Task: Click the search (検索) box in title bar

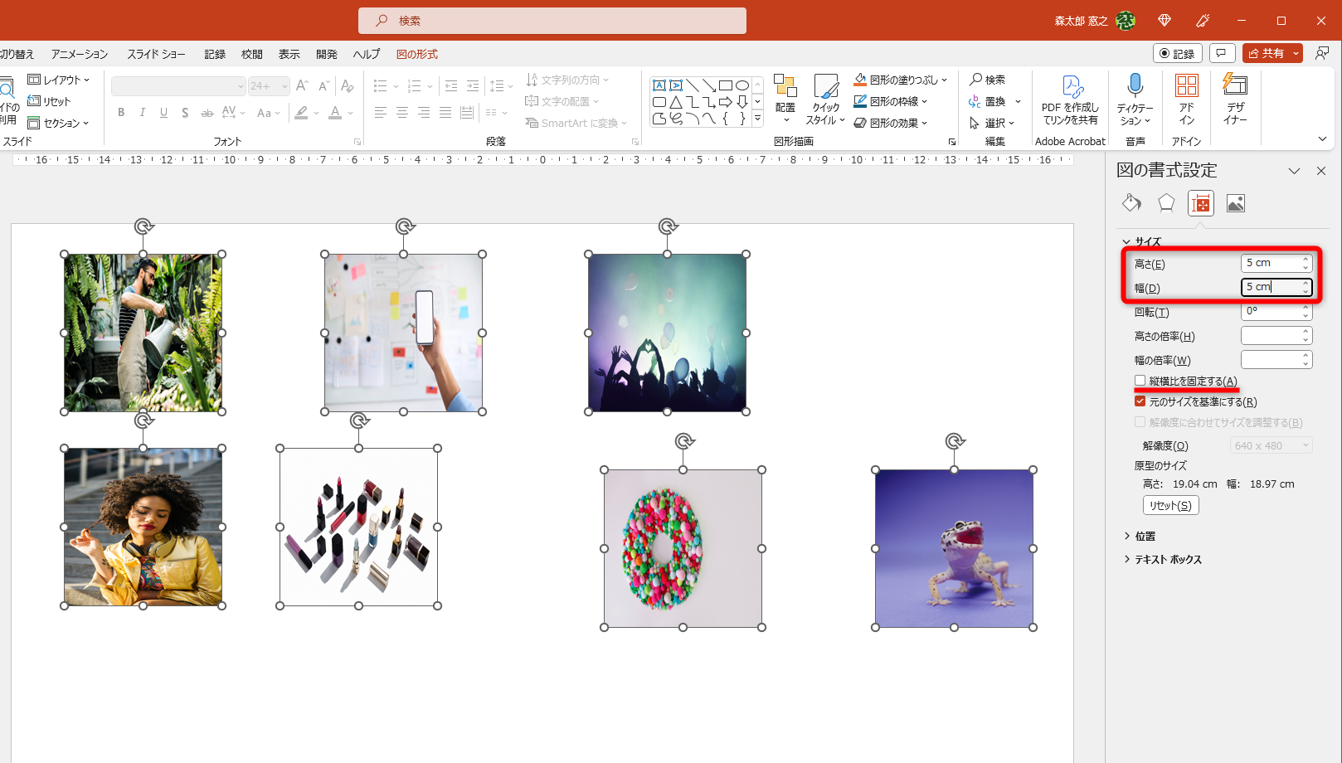Action: tap(552, 21)
